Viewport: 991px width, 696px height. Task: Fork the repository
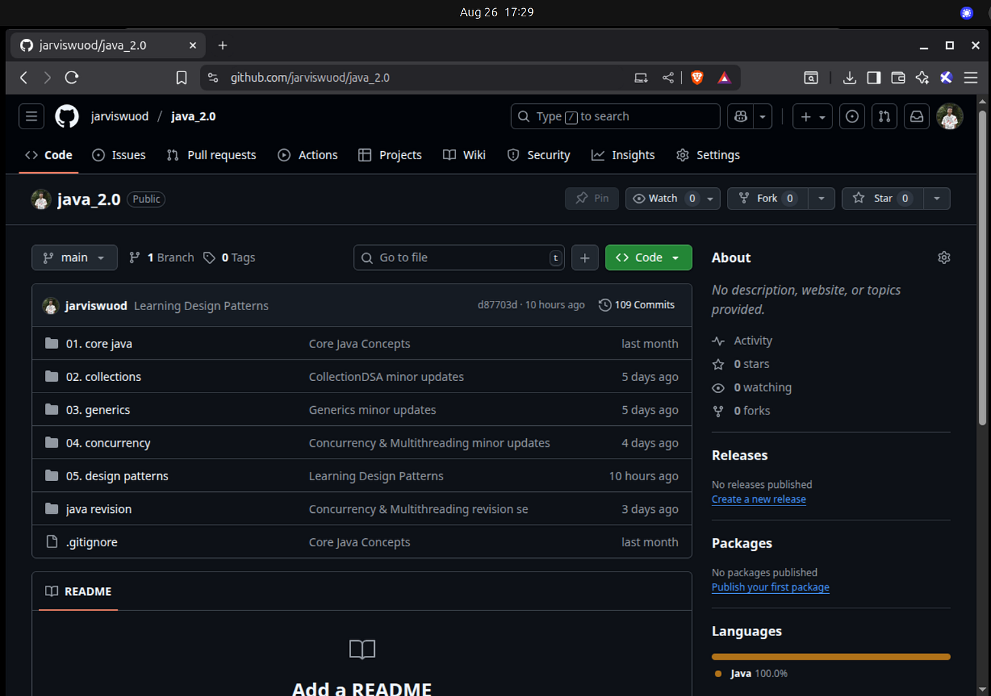[768, 199]
